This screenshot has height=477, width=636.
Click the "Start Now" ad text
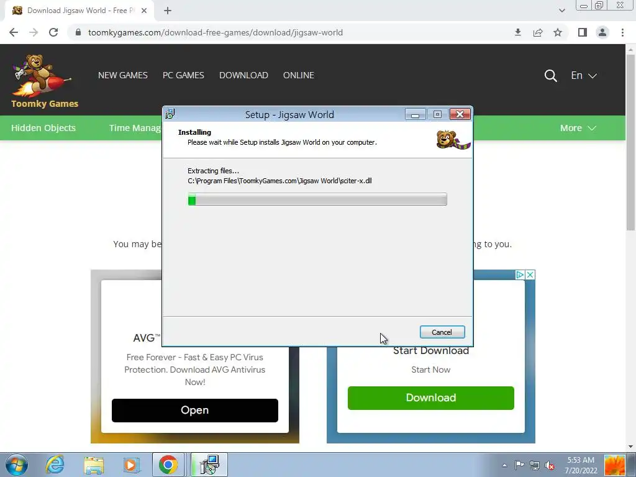pos(431,370)
